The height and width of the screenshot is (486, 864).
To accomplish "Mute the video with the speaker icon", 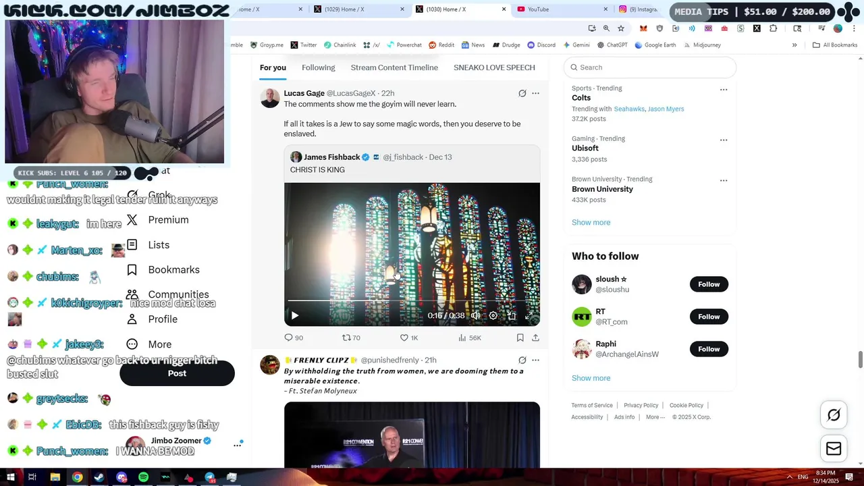I will pyautogui.click(x=476, y=315).
